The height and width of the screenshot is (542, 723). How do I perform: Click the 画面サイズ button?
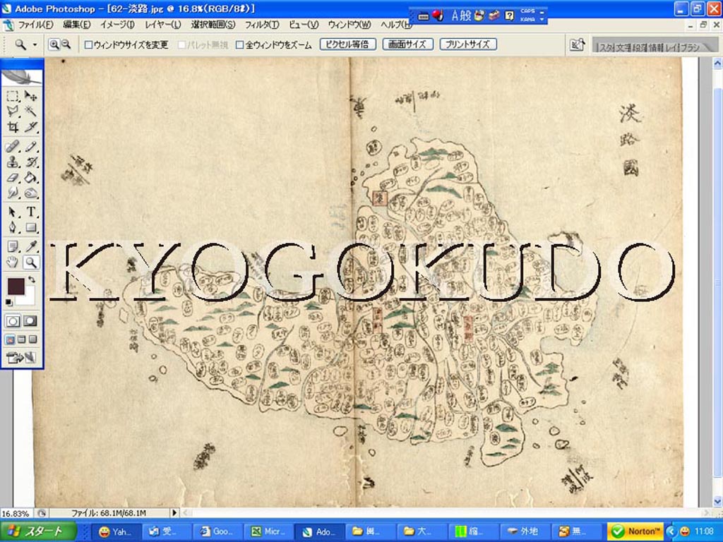407,44
